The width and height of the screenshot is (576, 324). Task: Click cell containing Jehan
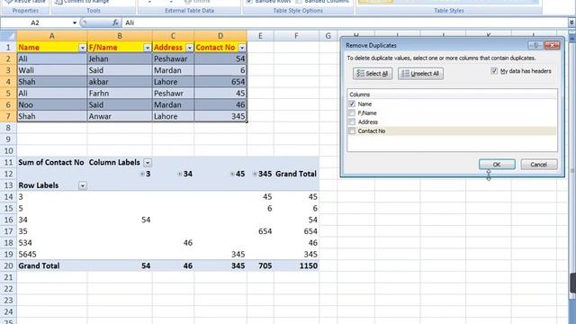(x=120, y=58)
